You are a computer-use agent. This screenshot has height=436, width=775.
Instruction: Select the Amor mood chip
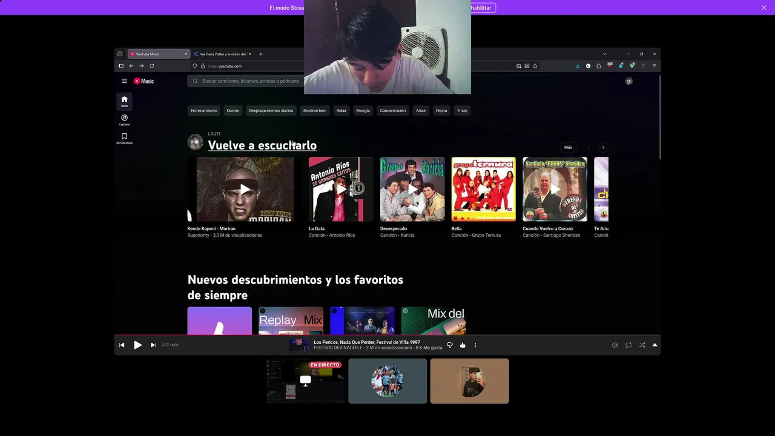pyautogui.click(x=421, y=111)
